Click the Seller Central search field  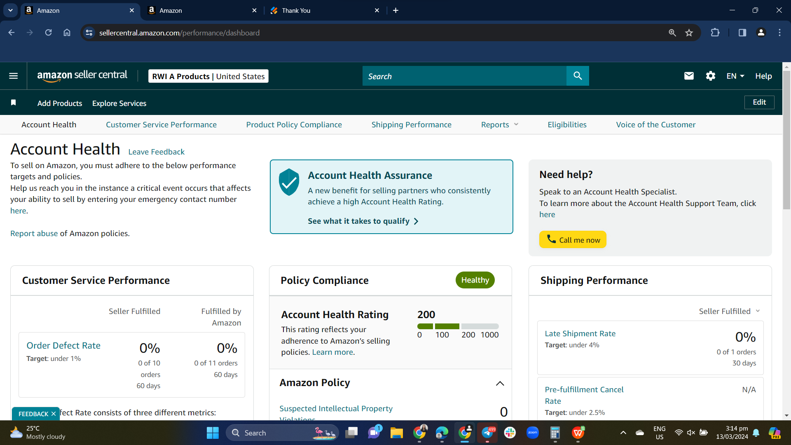(464, 76)
